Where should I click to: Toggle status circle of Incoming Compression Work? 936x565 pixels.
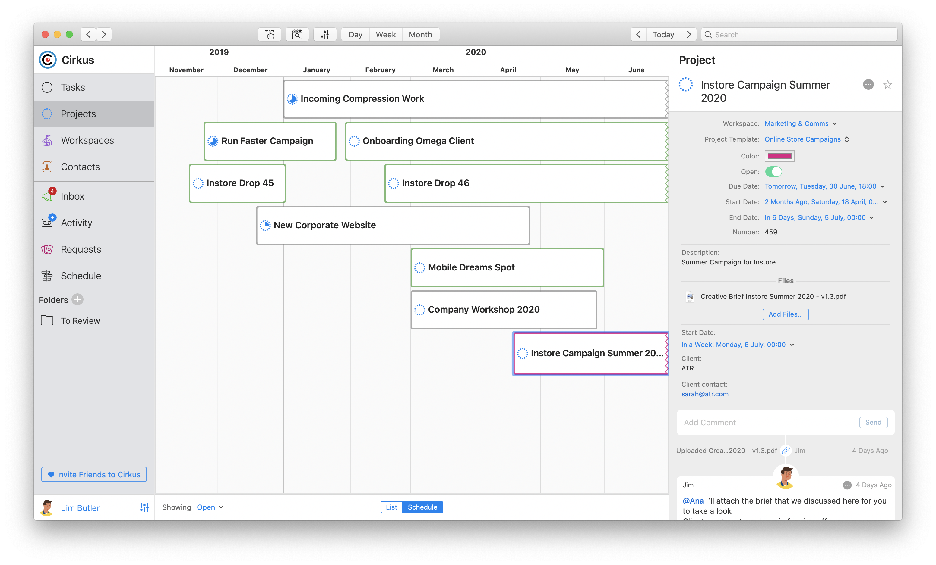[x=292, y=99]
